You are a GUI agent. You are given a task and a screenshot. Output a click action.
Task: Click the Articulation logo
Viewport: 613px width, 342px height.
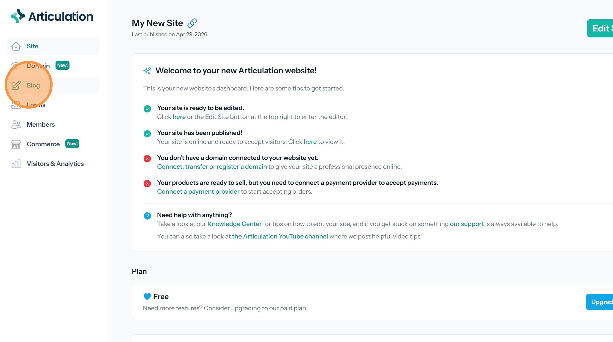click(52, 16)
